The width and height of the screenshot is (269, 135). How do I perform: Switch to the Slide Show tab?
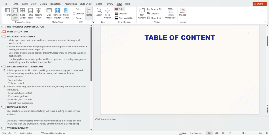pos(86,4)
